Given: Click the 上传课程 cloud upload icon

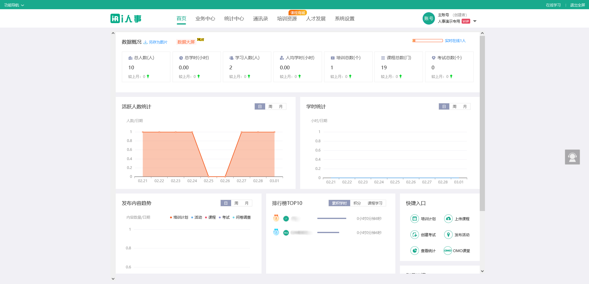Looking at the screenshot, I should click(448, 219).
